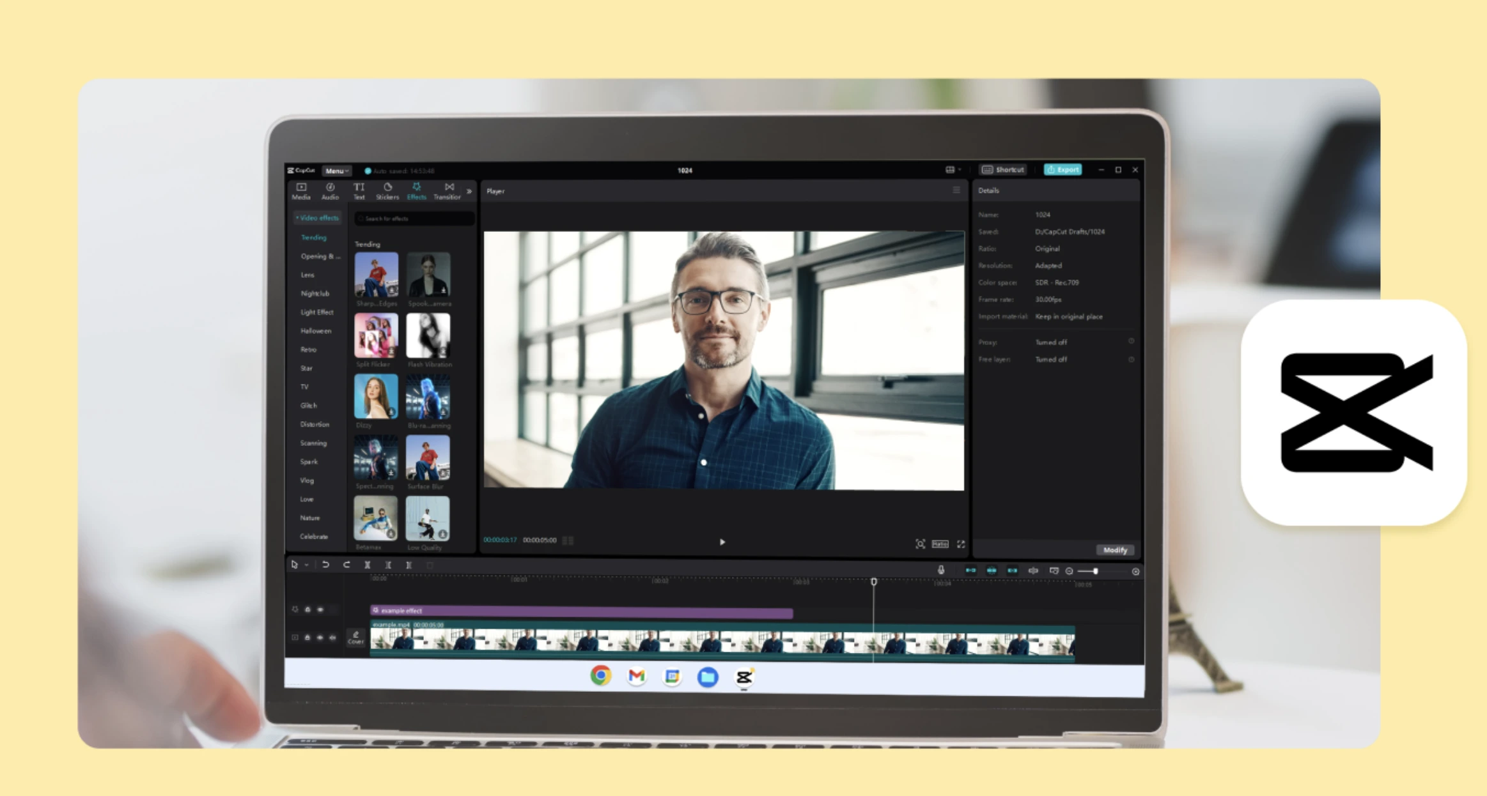1487x796 pixels.
Task: Select the Halloween effects category
Action: (316, 331)
